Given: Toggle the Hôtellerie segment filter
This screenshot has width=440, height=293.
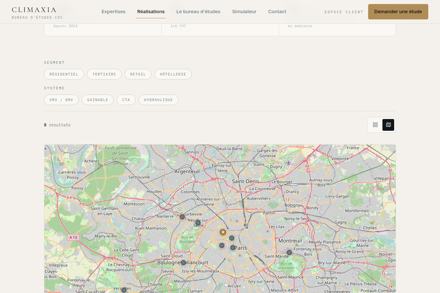Looking at the screenshot, I should point(173,74).
